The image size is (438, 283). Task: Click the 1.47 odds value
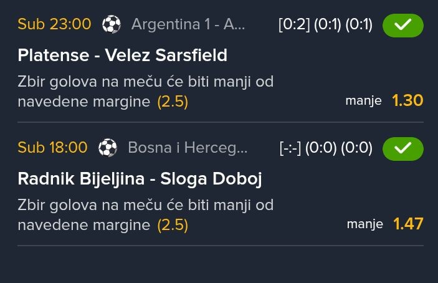[x=408, y=224]
